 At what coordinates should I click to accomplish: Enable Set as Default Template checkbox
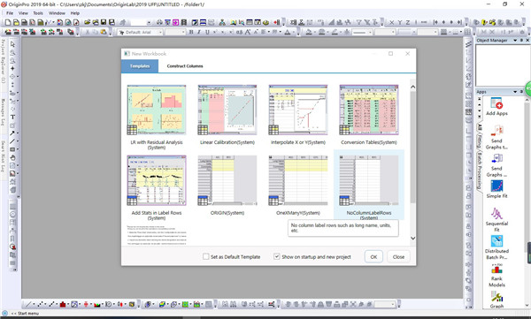coord(205,257)
